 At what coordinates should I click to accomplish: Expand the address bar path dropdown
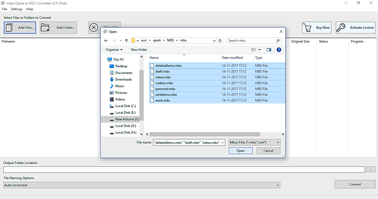pos(214,41)
